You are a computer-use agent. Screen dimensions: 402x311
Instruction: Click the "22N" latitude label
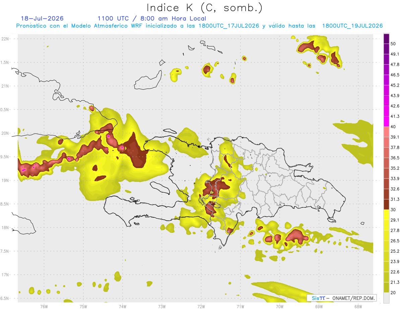click(x=6, y=39)
